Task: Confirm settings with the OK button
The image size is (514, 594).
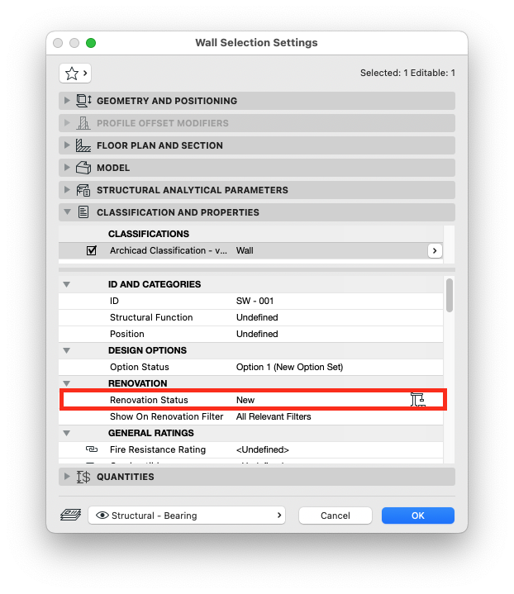Action: 417,516
